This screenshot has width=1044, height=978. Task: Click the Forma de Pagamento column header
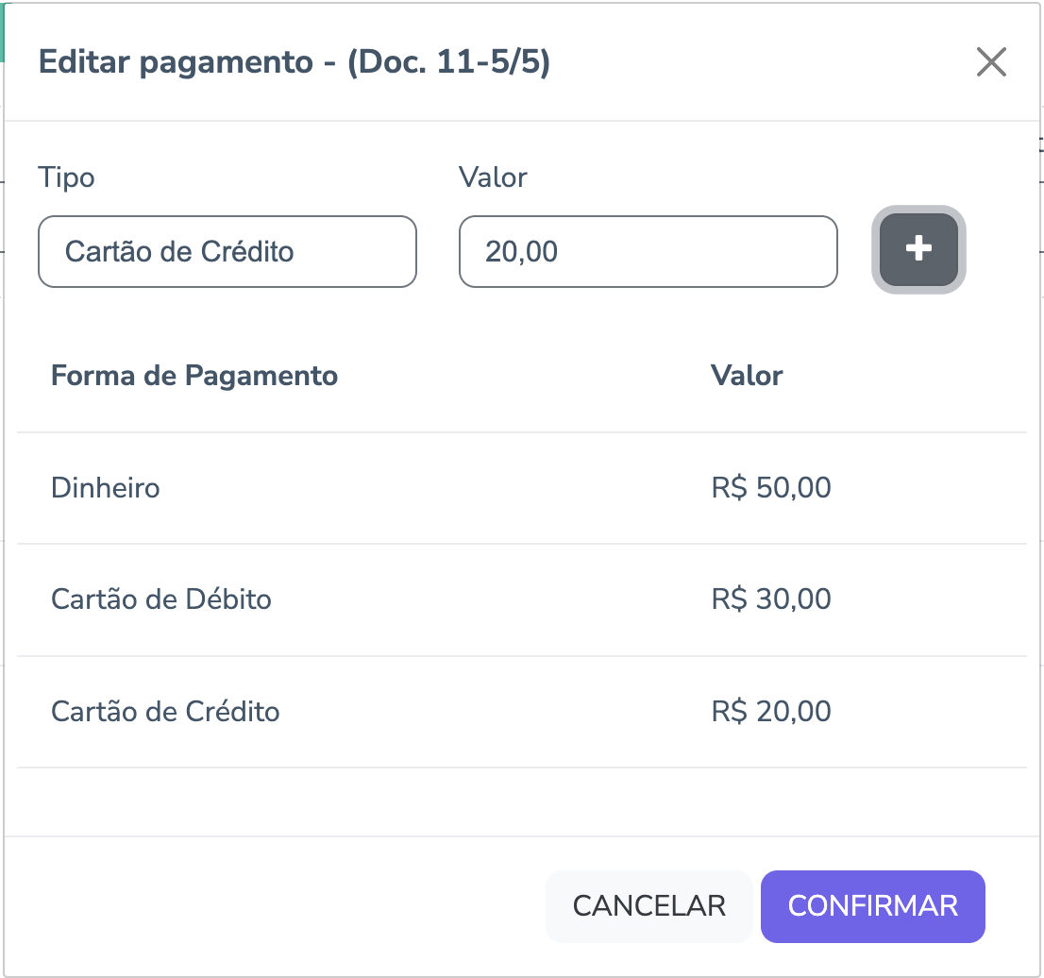pos(194,376)
